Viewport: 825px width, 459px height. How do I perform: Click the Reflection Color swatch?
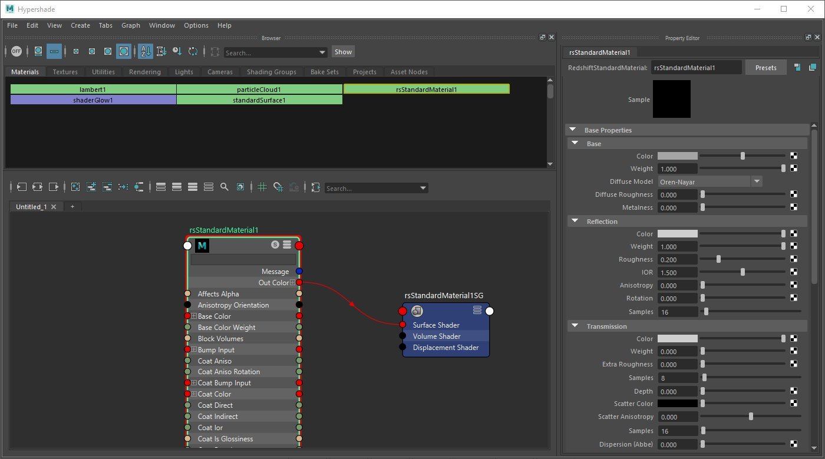coord(678,234)
